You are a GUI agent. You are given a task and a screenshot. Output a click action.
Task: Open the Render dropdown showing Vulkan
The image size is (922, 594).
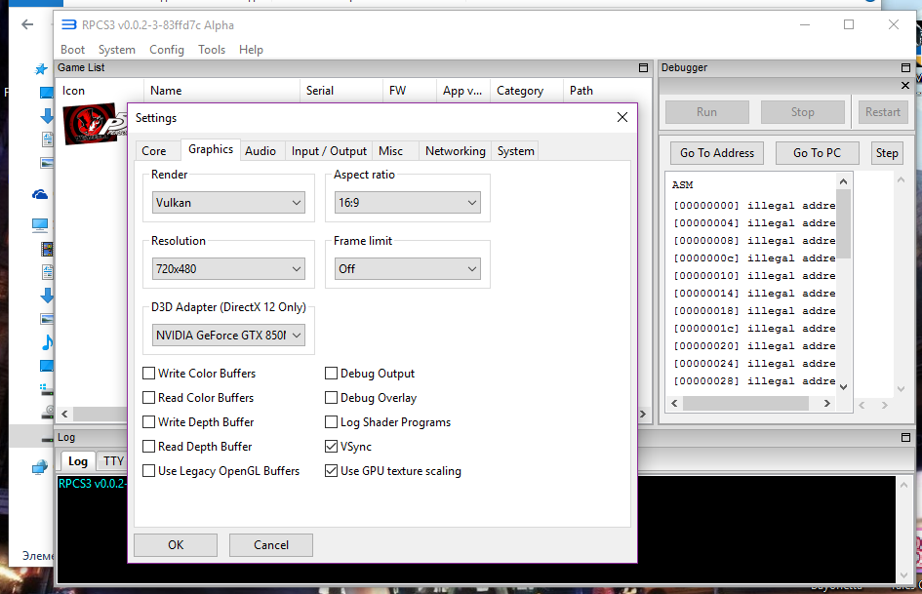click(x=229, y=203)
